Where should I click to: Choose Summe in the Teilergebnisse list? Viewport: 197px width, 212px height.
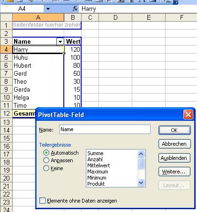point(95,153)
